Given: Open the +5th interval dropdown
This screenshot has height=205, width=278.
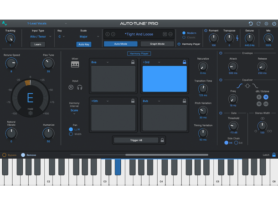Looking at the screenshot, I should click(100, 101).
